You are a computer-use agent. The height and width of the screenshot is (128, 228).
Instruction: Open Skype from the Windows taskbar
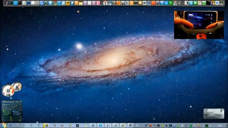(100, 126)
